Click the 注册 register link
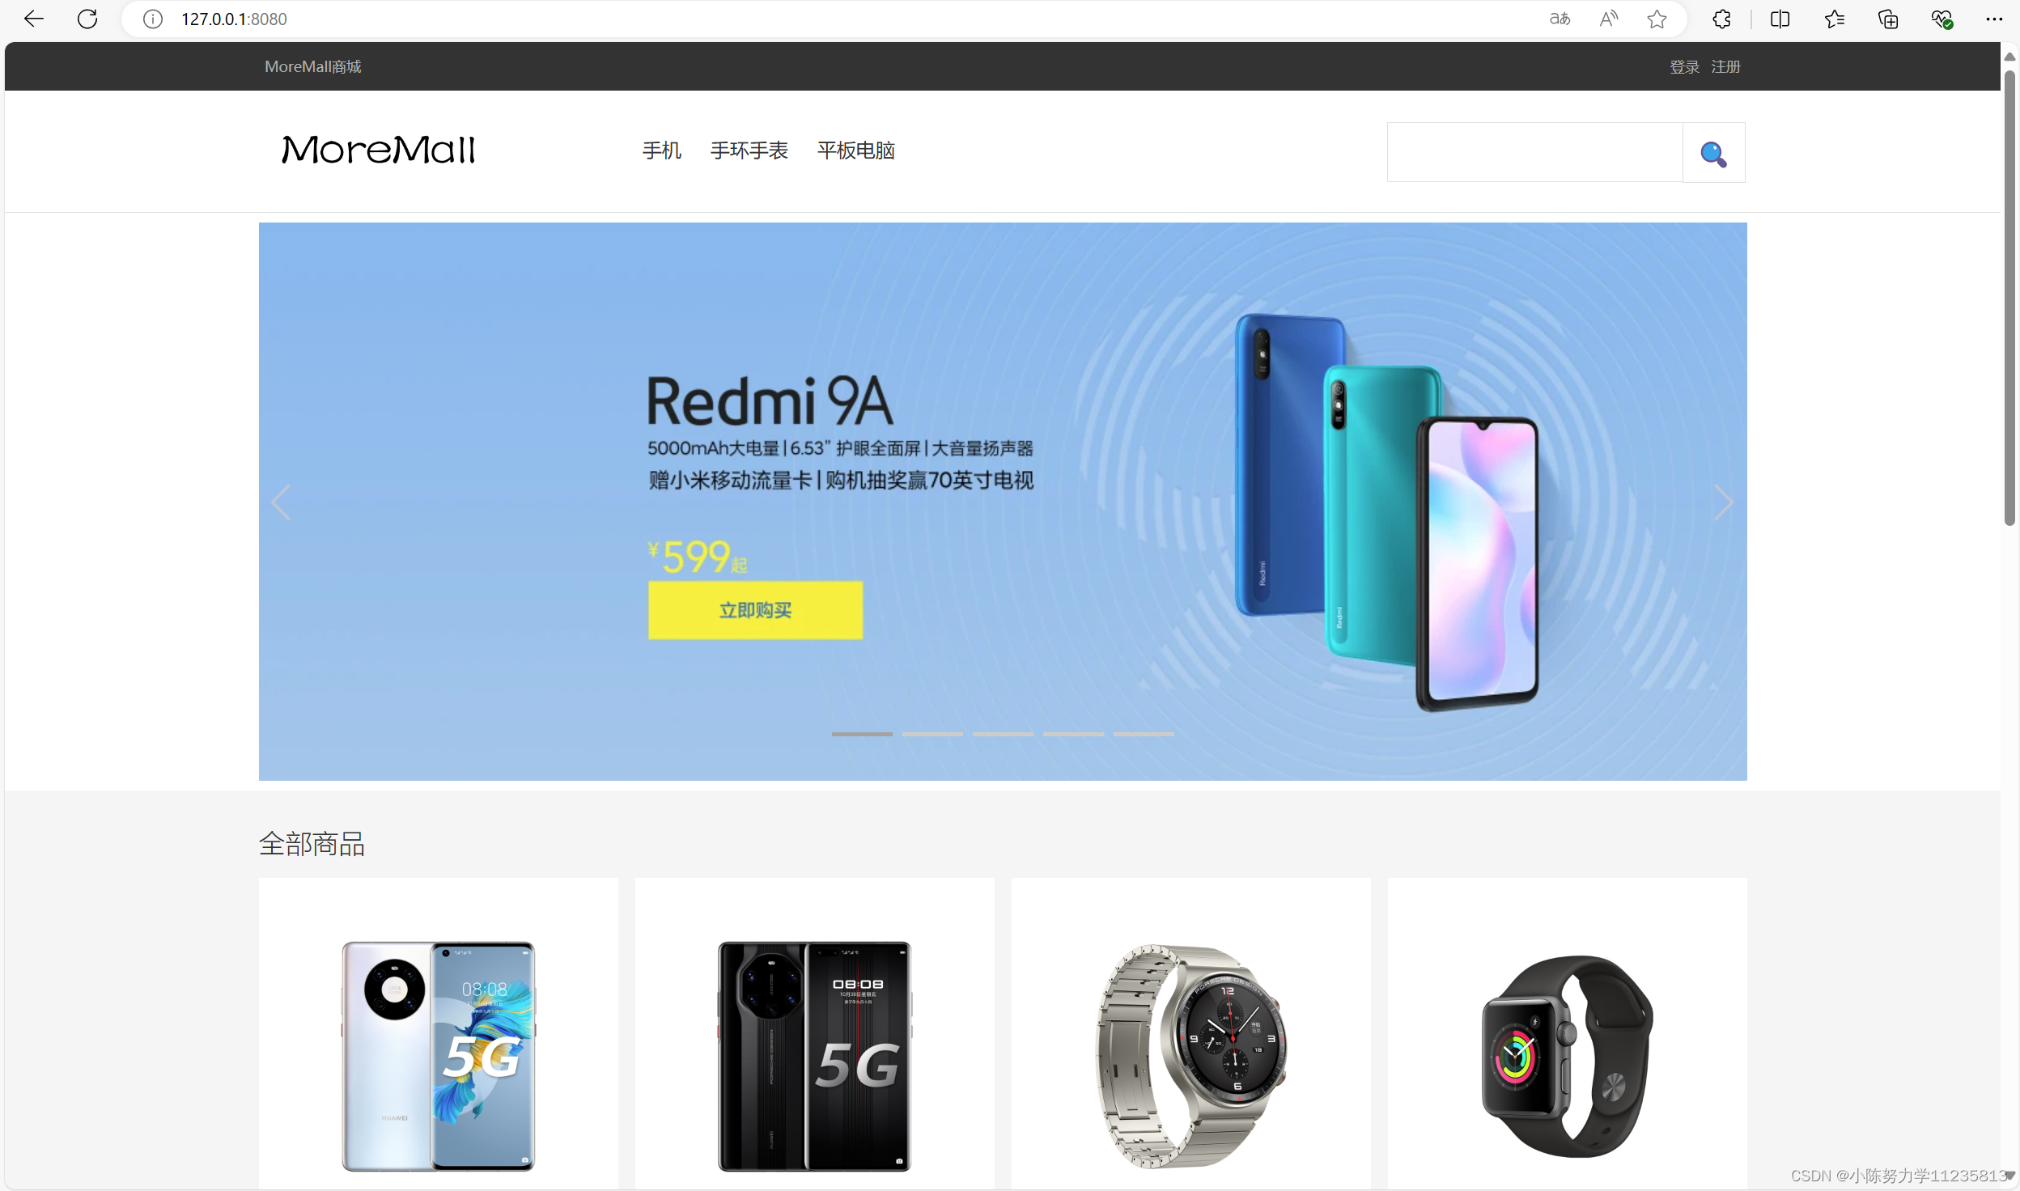Screen dimensions: 2020x1191 tap(1725, 66)
